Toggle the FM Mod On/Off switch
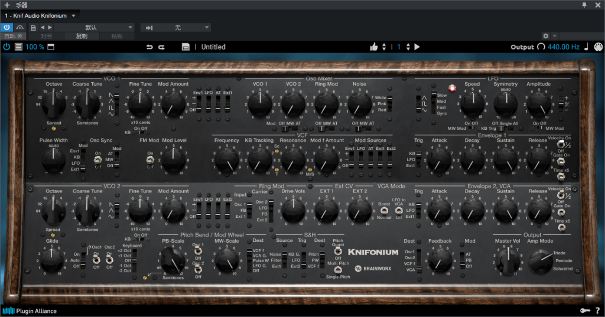 tap(150, 159)
